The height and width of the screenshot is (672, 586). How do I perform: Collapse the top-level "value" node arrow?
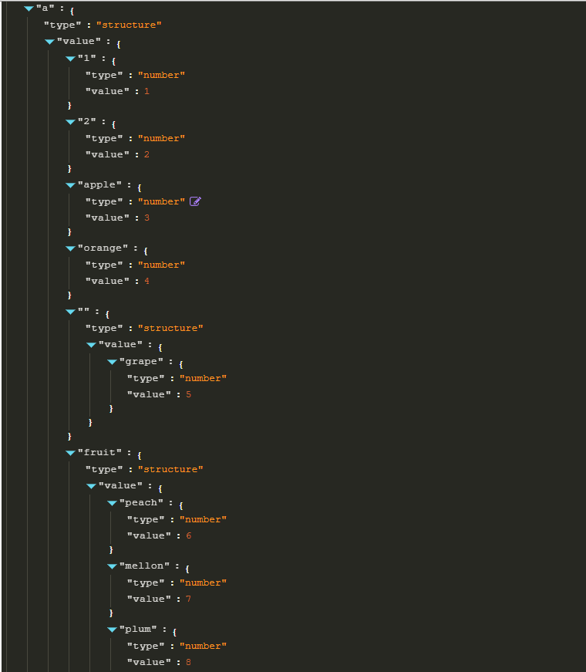49,42
